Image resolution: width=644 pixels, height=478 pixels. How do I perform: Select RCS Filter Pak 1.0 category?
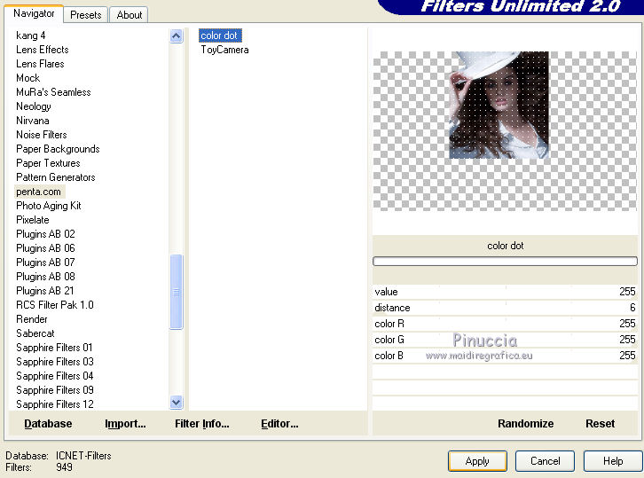[55, 305]
